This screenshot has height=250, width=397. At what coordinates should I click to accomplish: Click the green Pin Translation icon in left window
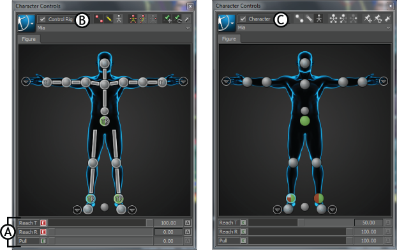tap(167, 19)
